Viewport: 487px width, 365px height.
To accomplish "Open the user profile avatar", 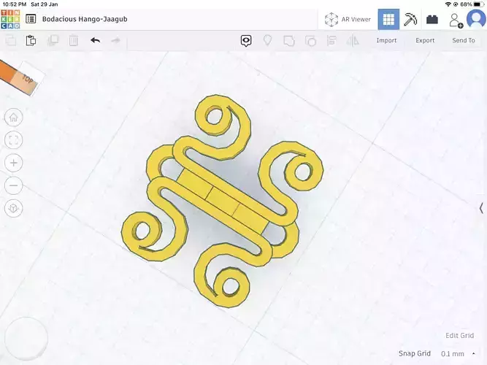I will tap(477, 19).
